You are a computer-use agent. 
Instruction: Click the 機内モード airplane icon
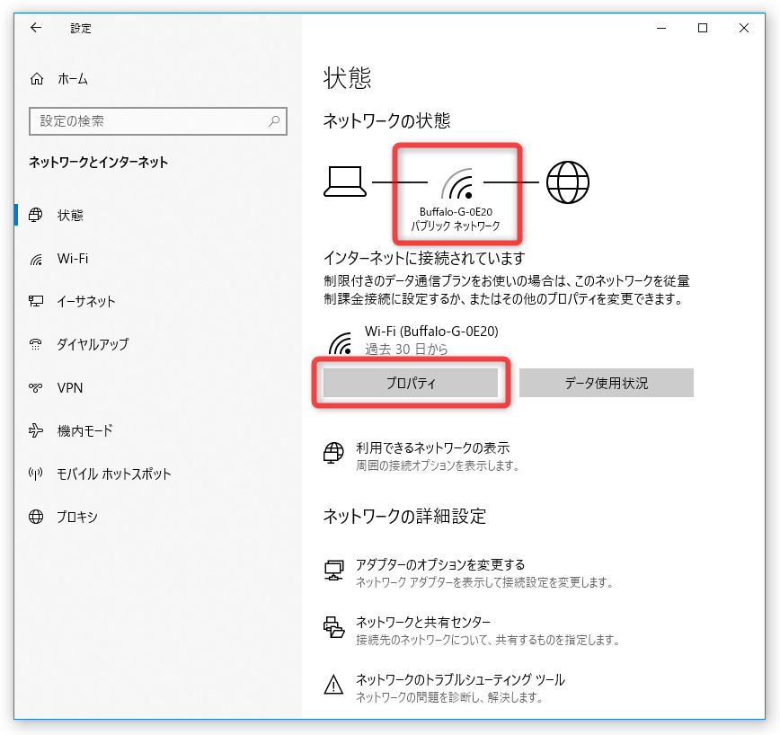pyautogui.click(x=36, y=430)
